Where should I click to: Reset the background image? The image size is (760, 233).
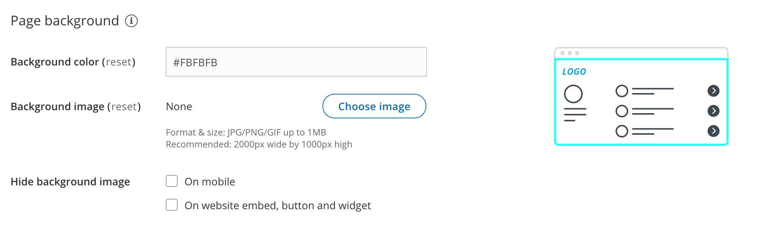coord(124,106)
